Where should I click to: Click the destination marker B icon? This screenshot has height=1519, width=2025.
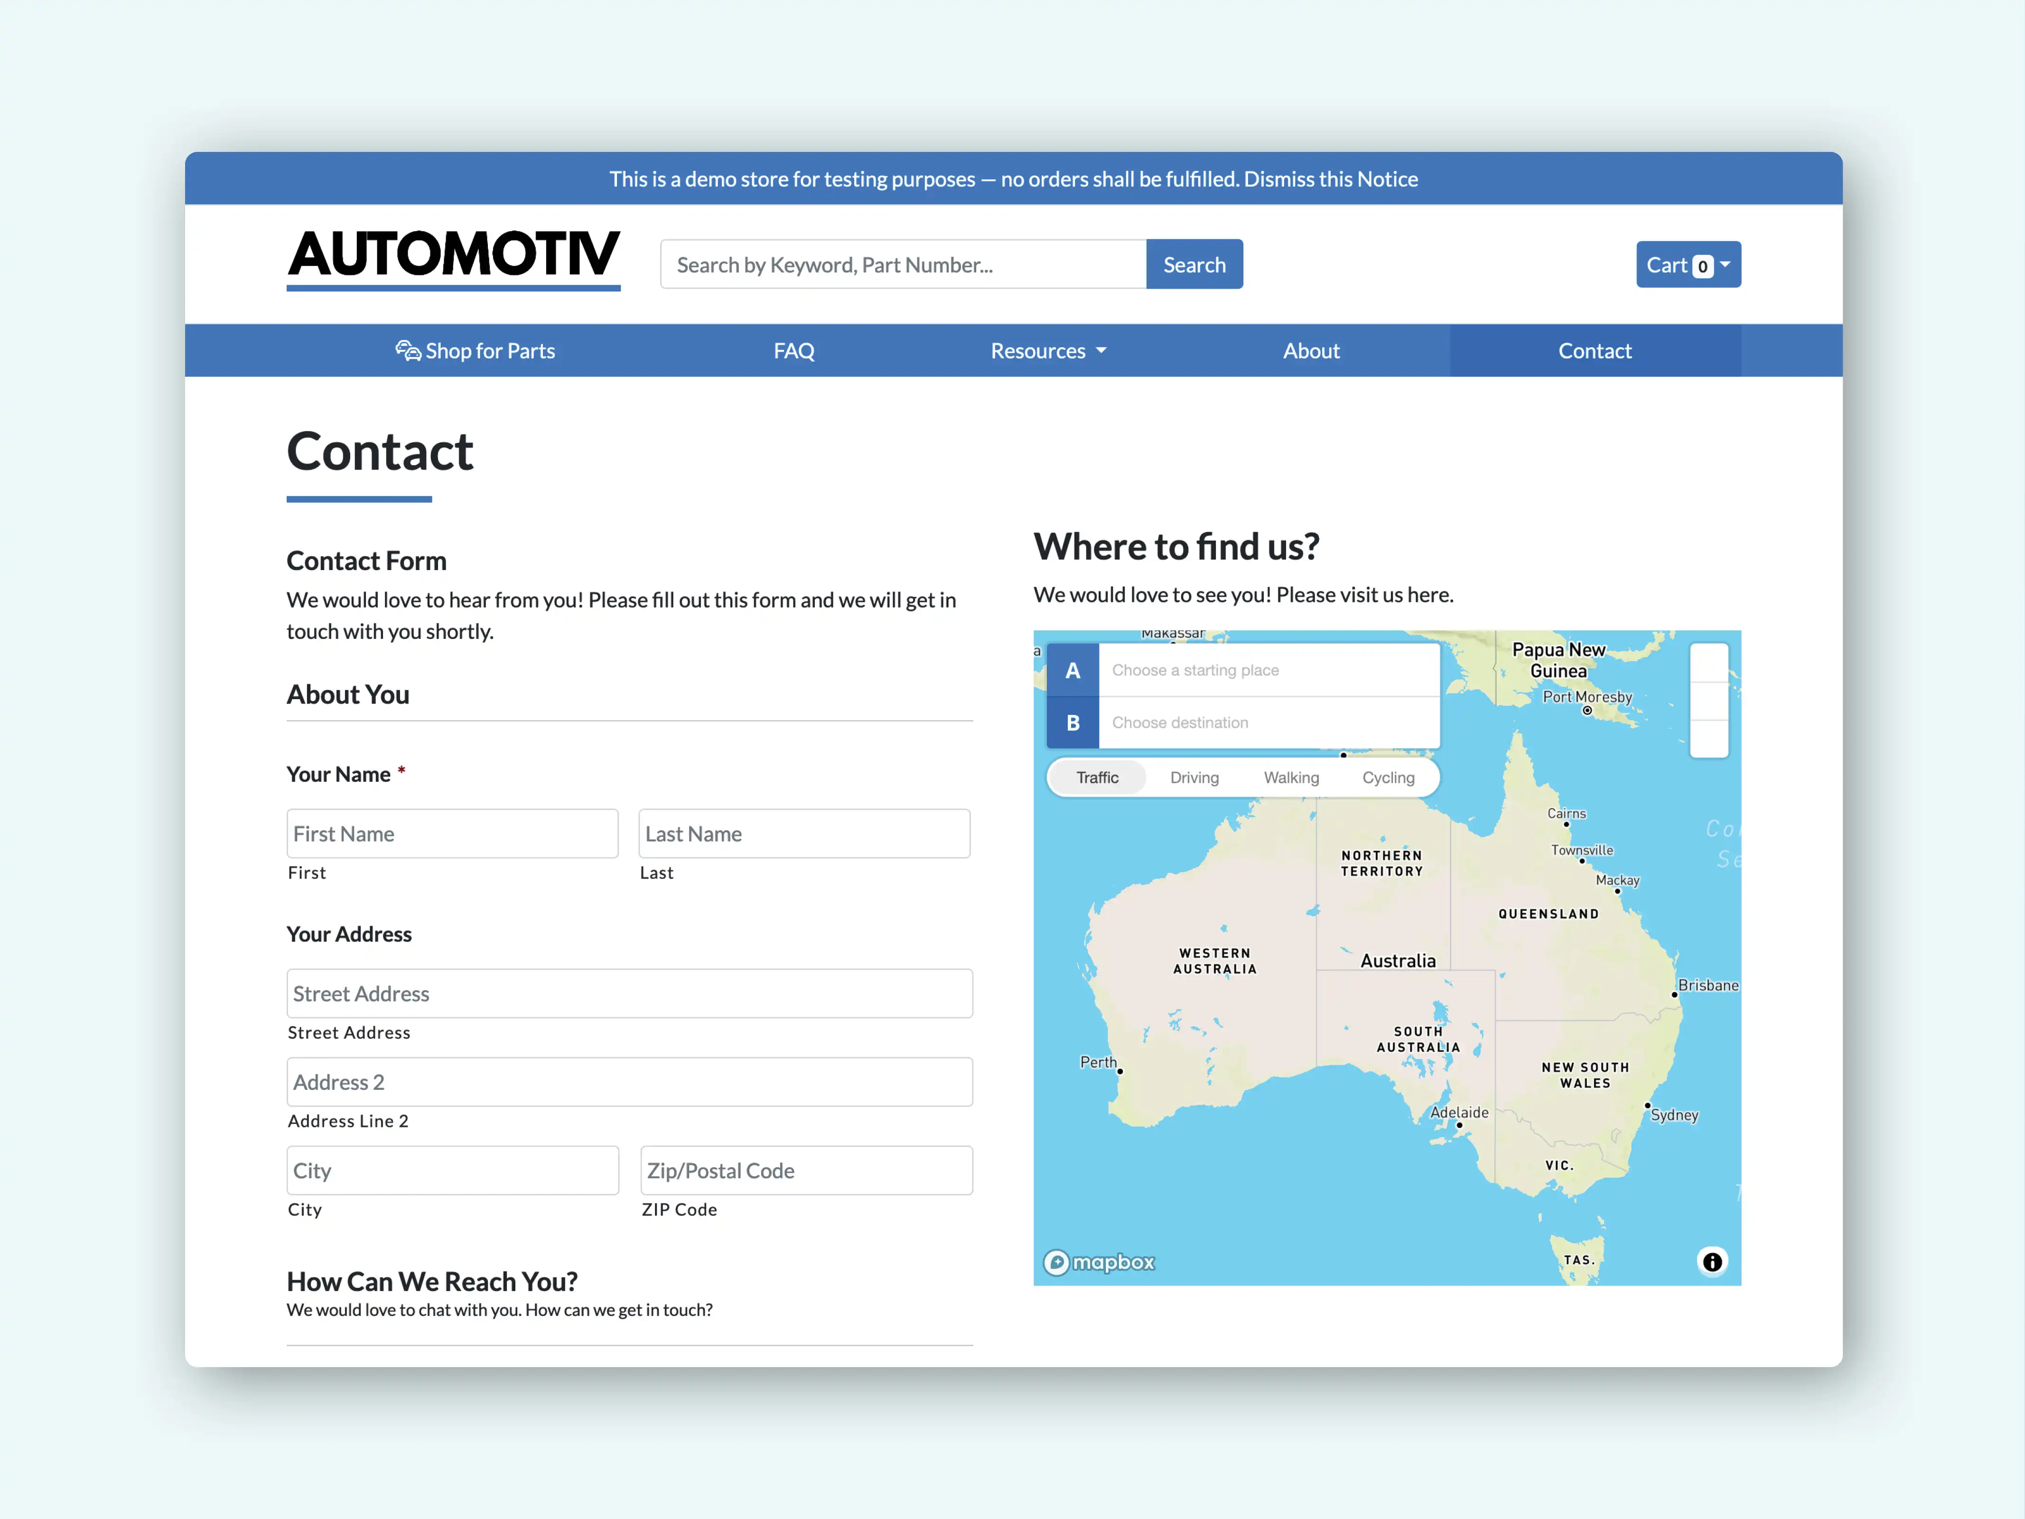coord(1072,722)
